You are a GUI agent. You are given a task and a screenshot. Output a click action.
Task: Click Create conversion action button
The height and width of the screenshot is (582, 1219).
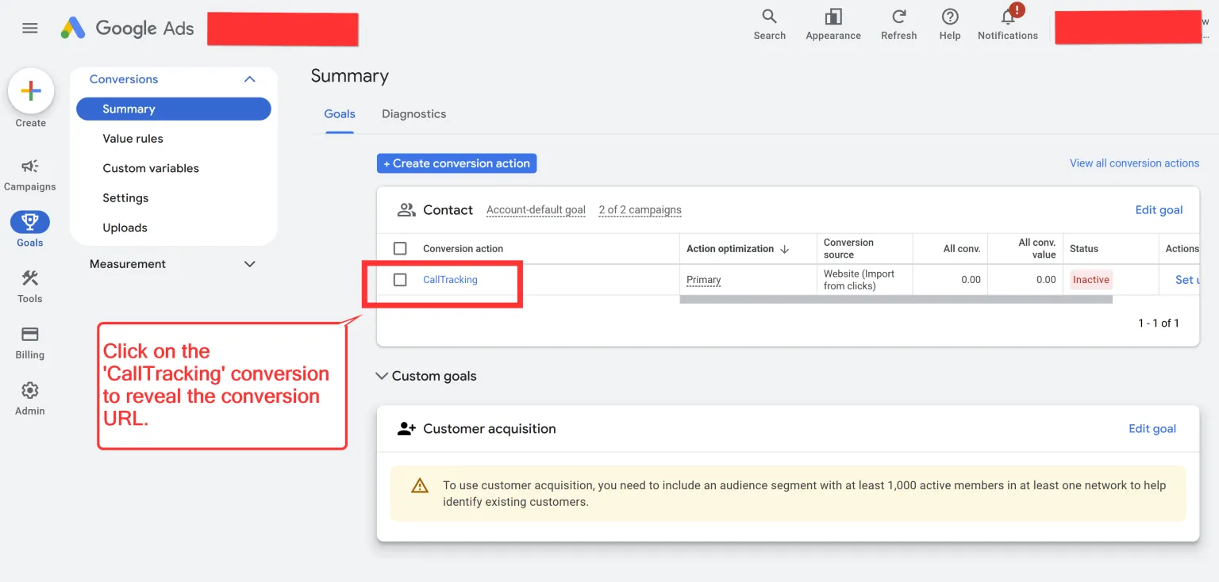[457, 163]
